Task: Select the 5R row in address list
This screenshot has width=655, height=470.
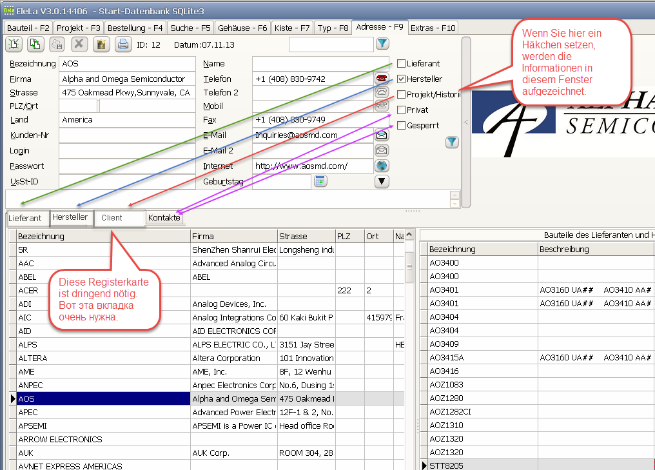Action: (207, 250)
